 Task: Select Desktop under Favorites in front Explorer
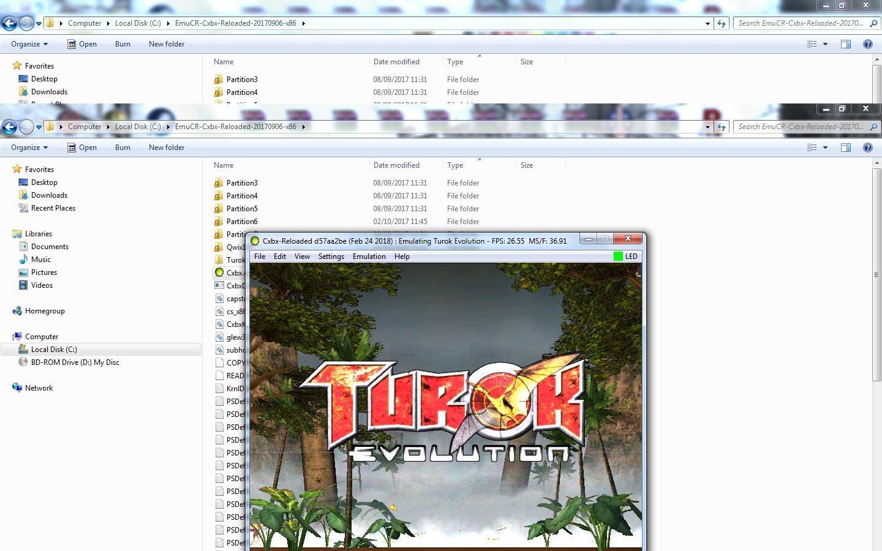[x=44, y=182]
